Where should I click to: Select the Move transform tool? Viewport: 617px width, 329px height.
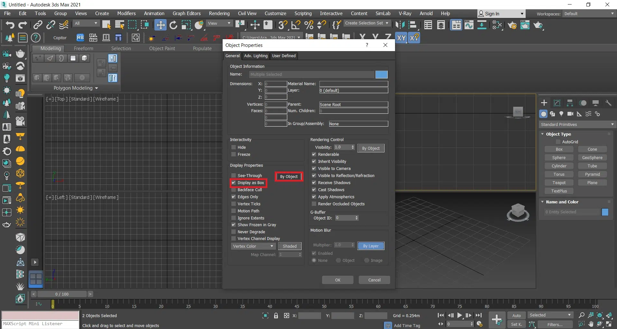[x=160, y=25]
